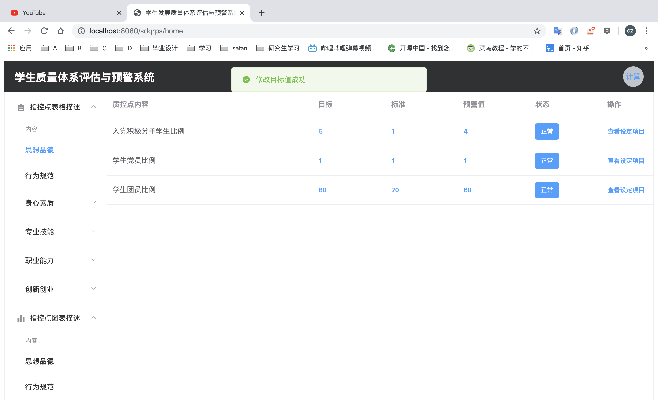Open the 哔哩哔哩 bookmark
This screenshot has width=658, height=411.
pos(342,48)
